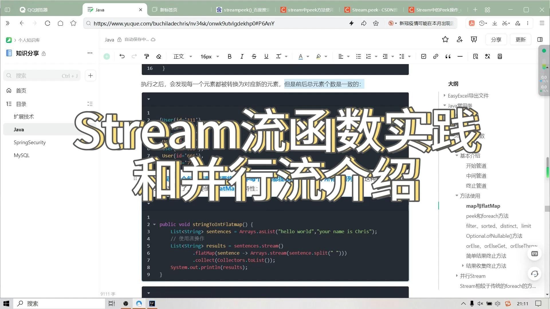Viewport: 550px width, 309px height.
Task: Click the 分享 share button
Action: click(496, 39)
